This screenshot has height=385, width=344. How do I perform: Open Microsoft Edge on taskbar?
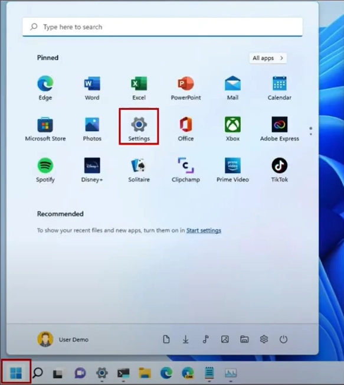pos(166,373)
